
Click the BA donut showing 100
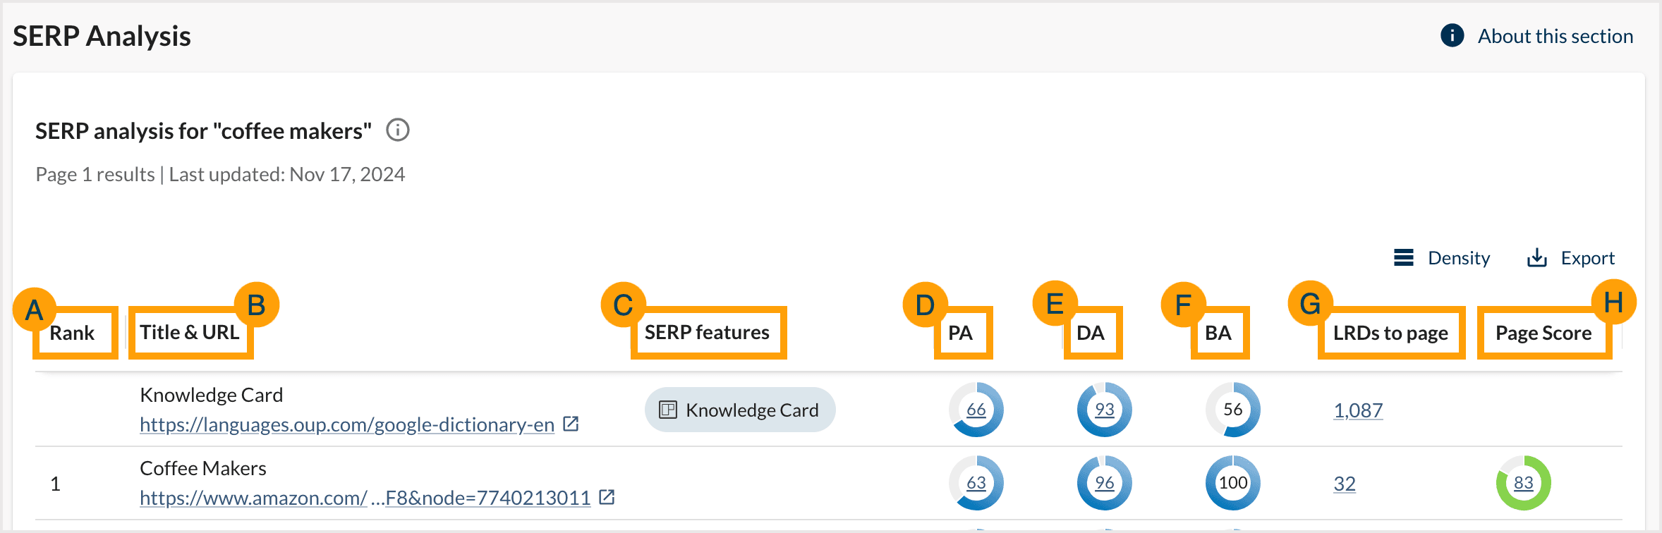pos(1232,483)
